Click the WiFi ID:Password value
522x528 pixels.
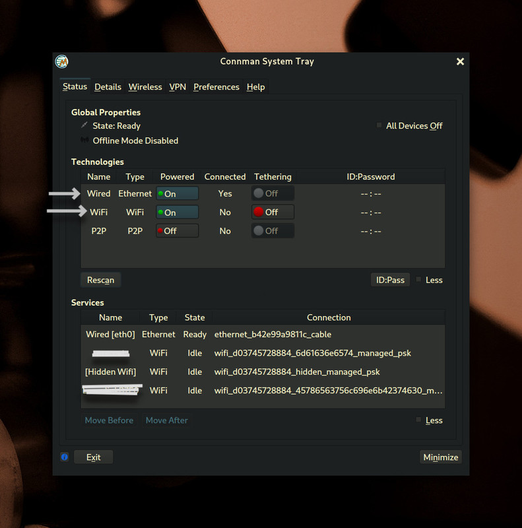[371, 213]
